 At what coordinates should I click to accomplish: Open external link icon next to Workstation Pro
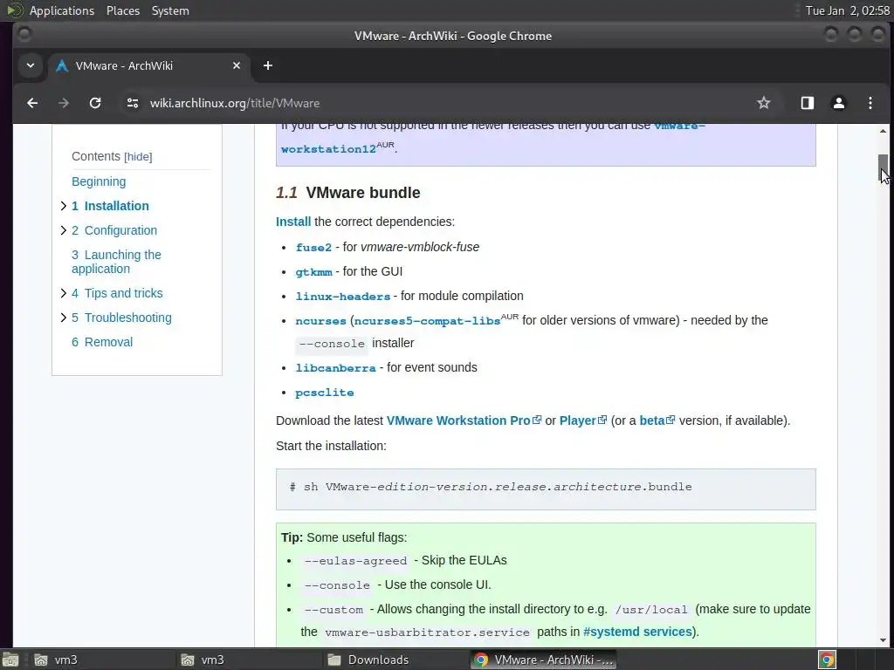(537, 420)
